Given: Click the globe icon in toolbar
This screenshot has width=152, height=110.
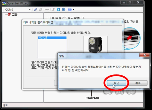Looking at the screenshot, I should pyautogui.click(x=63, y=10).
